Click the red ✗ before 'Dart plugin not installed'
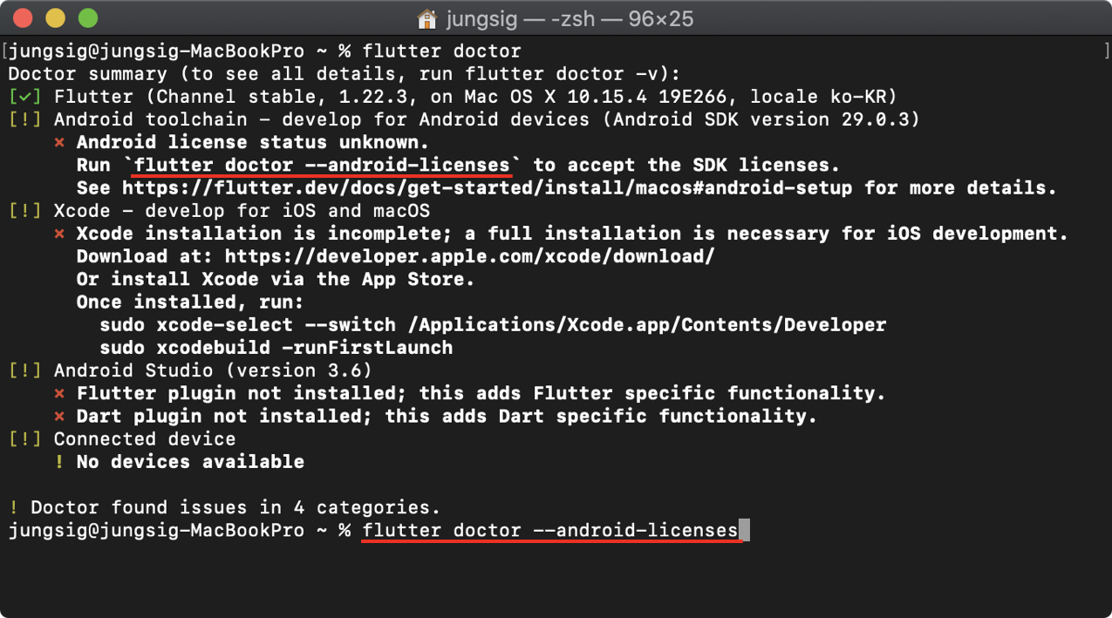This screenshot has width=1112, height=618. [59, 417]
